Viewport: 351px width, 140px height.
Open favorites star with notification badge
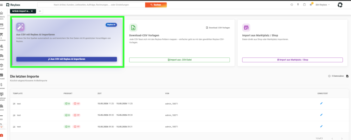tap(311, 4)
